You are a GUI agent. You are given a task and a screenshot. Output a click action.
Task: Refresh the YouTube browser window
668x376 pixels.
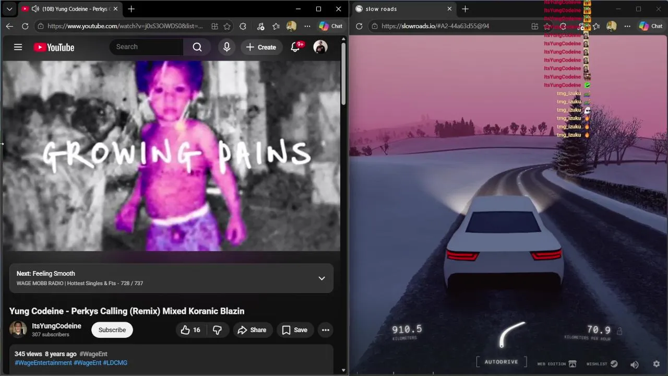pos(25,26)
